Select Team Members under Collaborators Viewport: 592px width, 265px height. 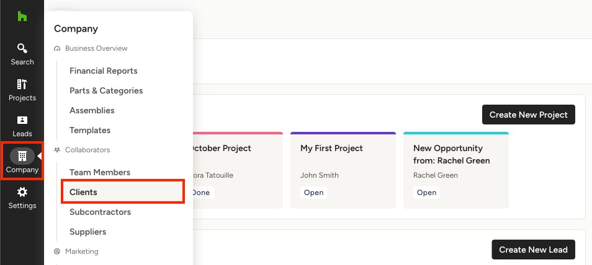point(100,173)
